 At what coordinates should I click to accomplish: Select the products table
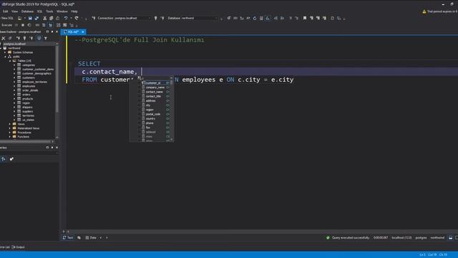(x=27, y=99)
